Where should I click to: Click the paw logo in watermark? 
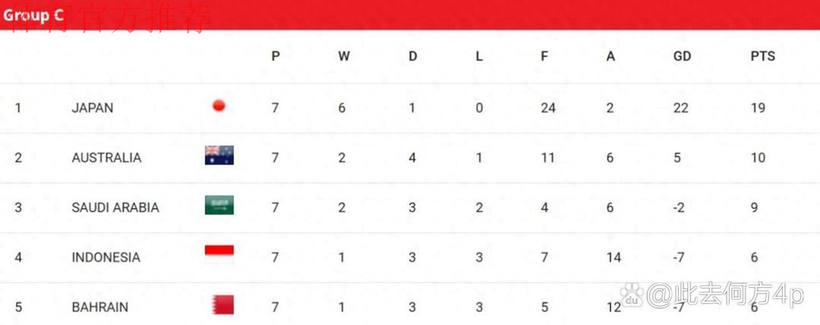pos(631,296)
